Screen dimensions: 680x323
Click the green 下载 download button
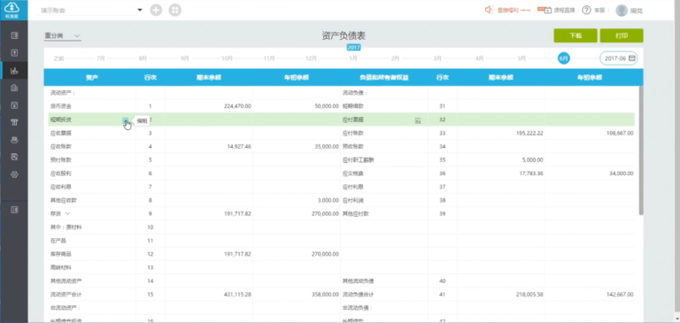tap(576, 35)
